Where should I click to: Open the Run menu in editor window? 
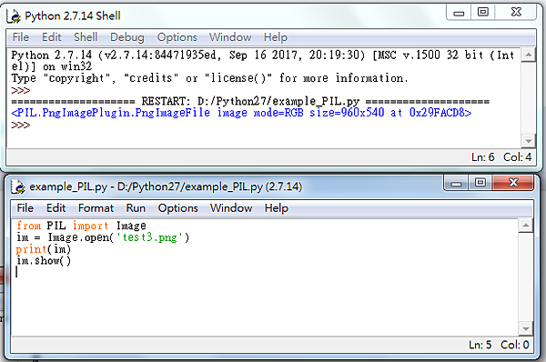(x=136, y=207)
